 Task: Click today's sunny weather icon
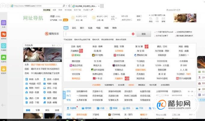tap(73, 18)
